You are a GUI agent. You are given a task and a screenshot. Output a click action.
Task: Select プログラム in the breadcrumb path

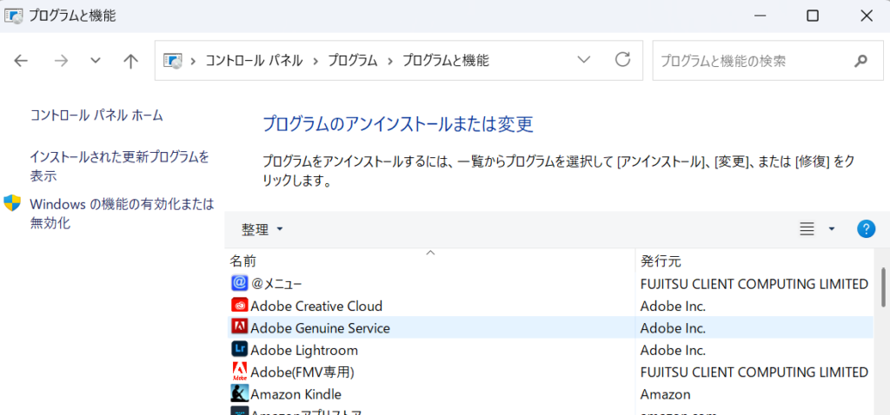pyautogui.click(x=352, y=61)
